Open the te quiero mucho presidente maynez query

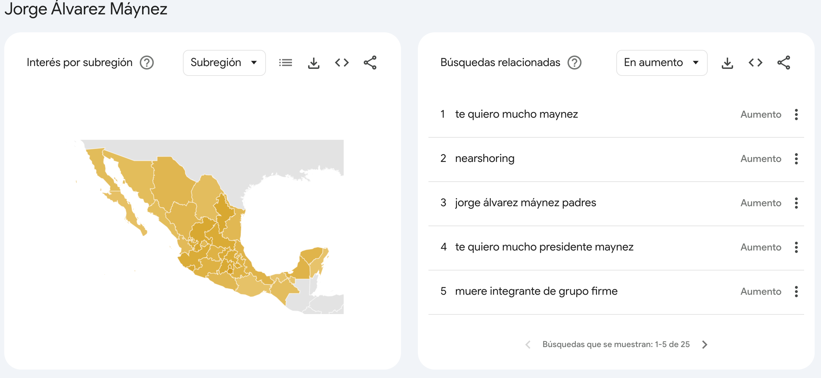(544, 247)
